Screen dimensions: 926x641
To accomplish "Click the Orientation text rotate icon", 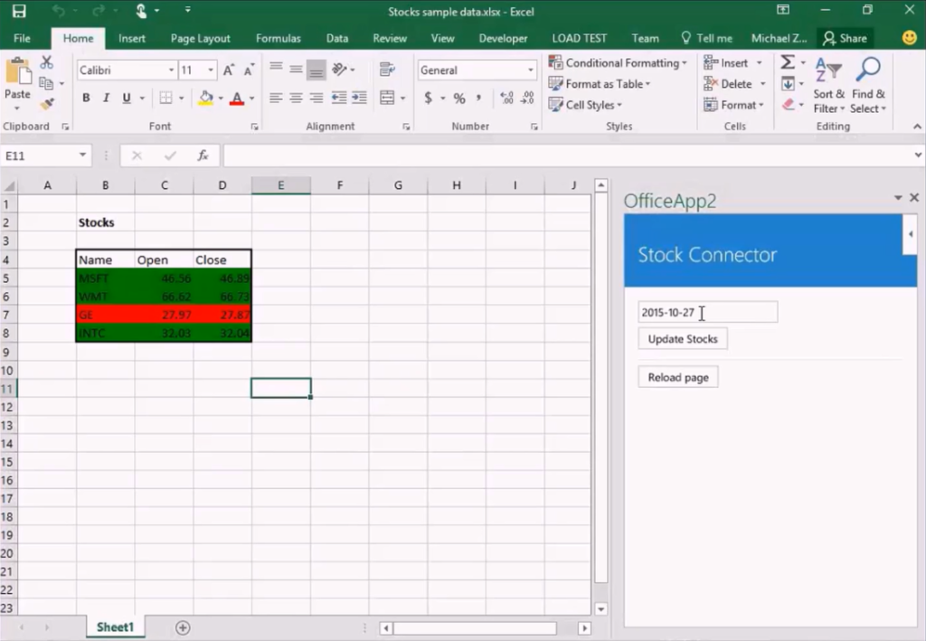I will coord(340,70).
